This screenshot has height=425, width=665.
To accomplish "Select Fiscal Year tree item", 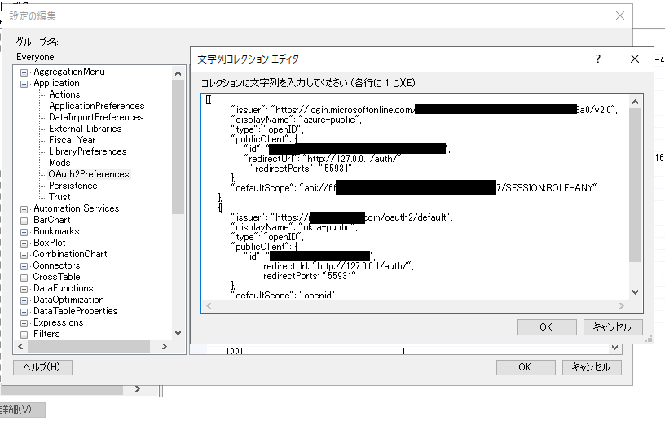I will [72, 140].
